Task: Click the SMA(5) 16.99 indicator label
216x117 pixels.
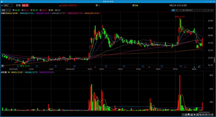Action: 12,13
